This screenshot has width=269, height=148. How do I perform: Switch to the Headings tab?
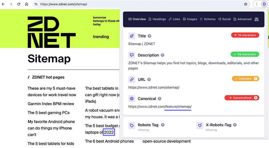[157, 19]
